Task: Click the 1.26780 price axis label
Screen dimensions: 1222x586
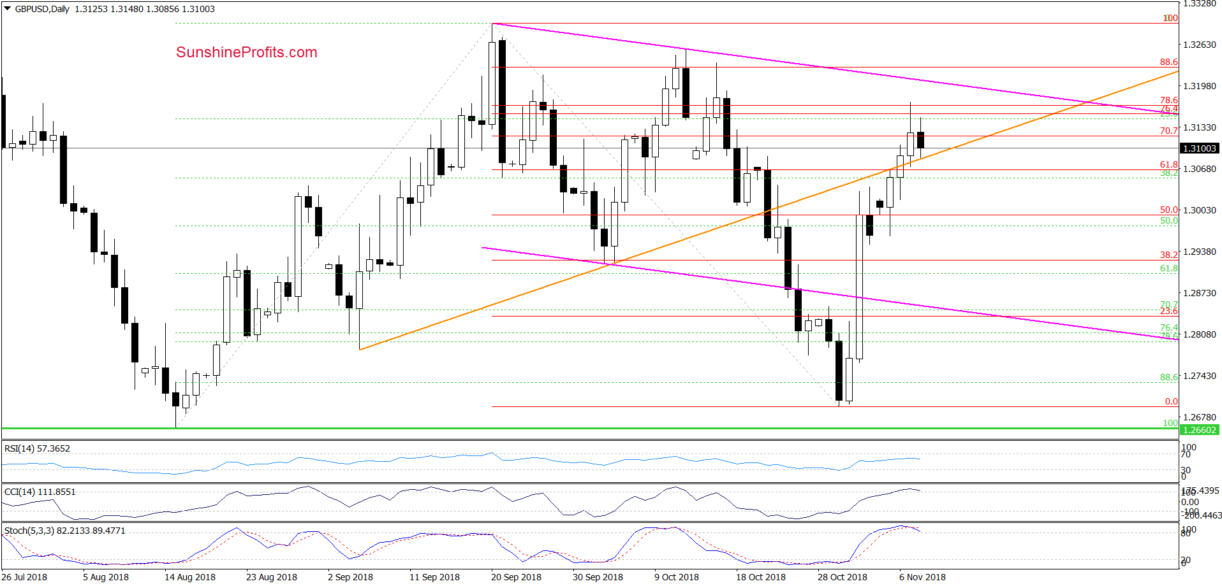Action: pos(1199,417)
